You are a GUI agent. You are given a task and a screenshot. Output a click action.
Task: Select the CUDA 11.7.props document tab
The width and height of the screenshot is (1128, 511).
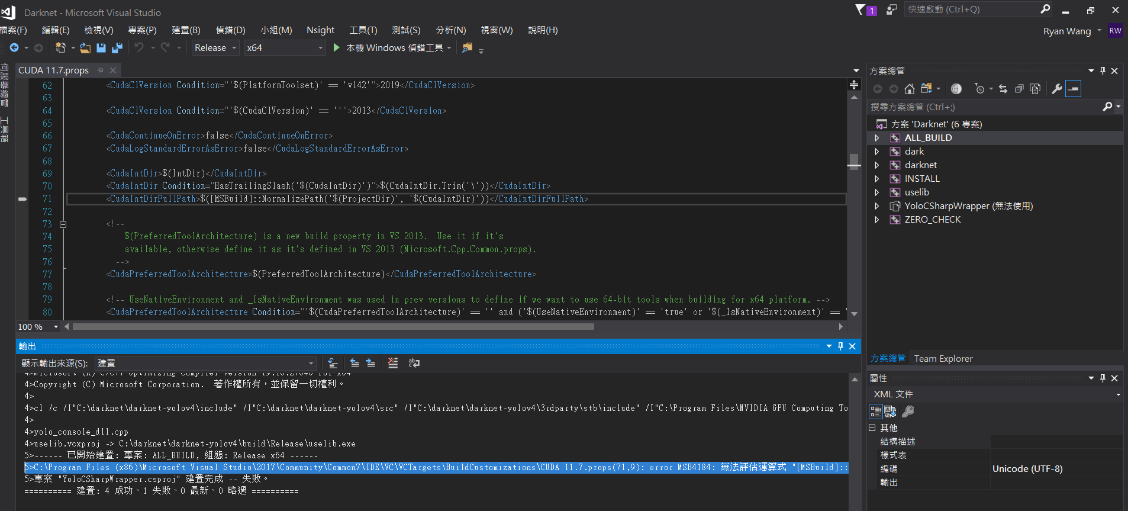click(x=54, y=70)
